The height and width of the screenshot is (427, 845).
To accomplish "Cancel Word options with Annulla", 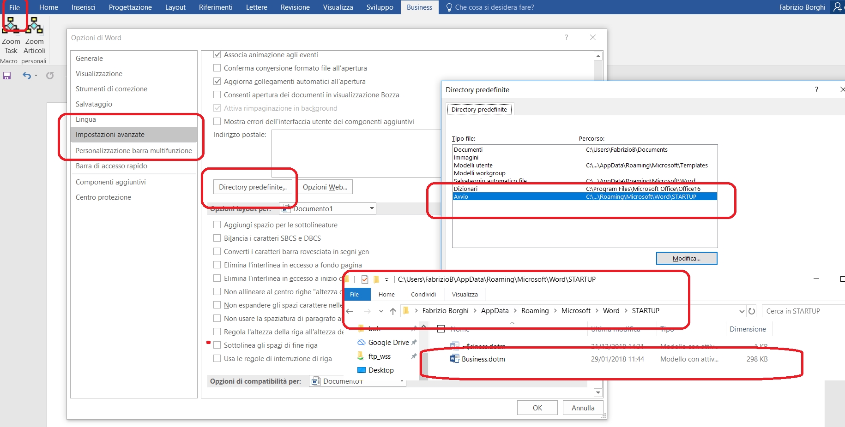I will coord(583,408).
